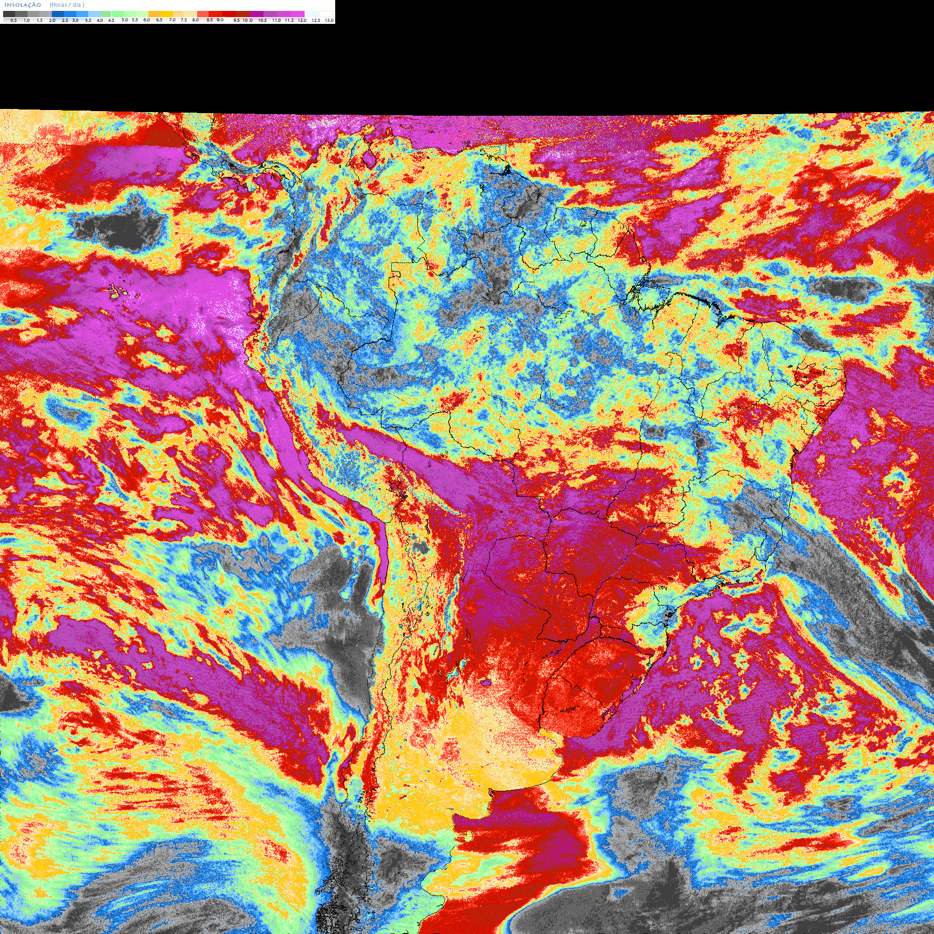Click the 1.5 legend value
Viewport: 934px width, 934px height.
tap(39, 20)
